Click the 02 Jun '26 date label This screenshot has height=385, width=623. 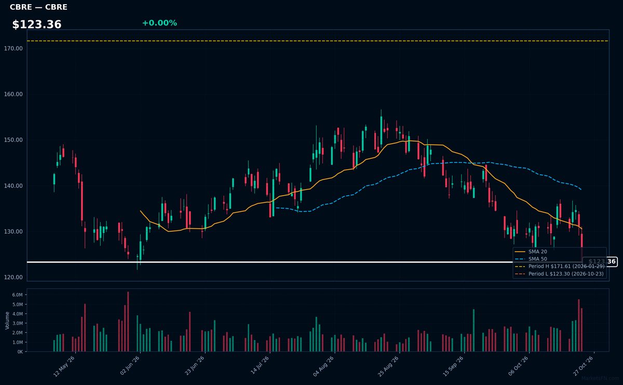(x=129, y=366)
